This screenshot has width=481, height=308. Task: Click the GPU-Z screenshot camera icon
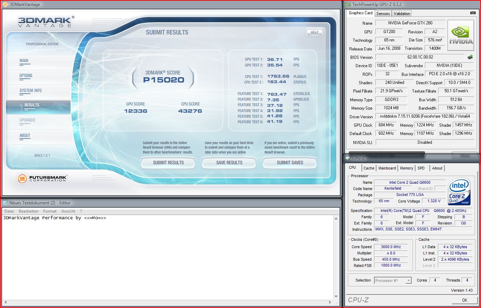473,13
